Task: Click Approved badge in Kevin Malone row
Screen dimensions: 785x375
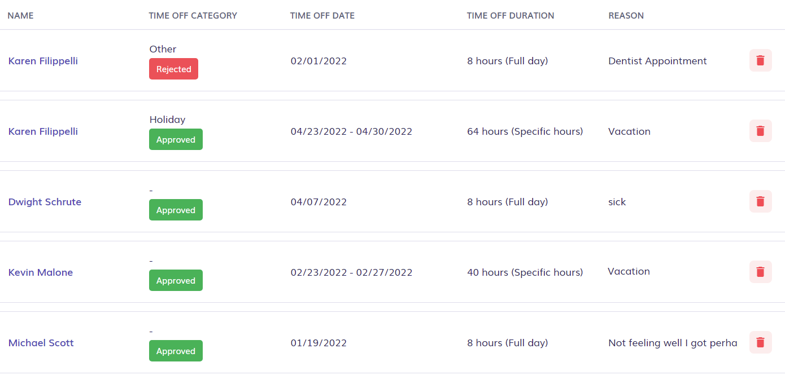Action: coord(176,280)
